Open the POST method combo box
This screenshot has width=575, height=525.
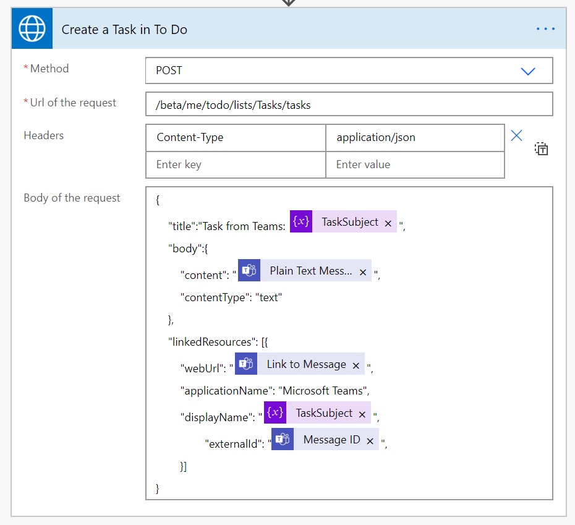pos(334,70)
